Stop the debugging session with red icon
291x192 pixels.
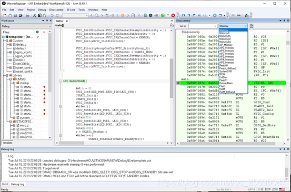point(173,15)
